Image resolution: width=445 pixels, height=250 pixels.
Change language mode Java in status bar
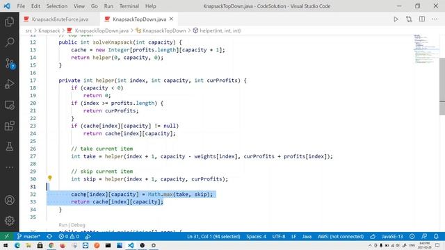point(307,236)
